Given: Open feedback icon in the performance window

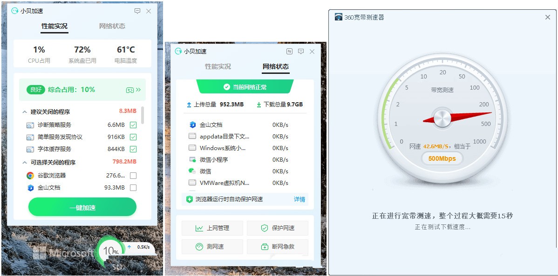Looking at the screenshot, I should point(137,11).
